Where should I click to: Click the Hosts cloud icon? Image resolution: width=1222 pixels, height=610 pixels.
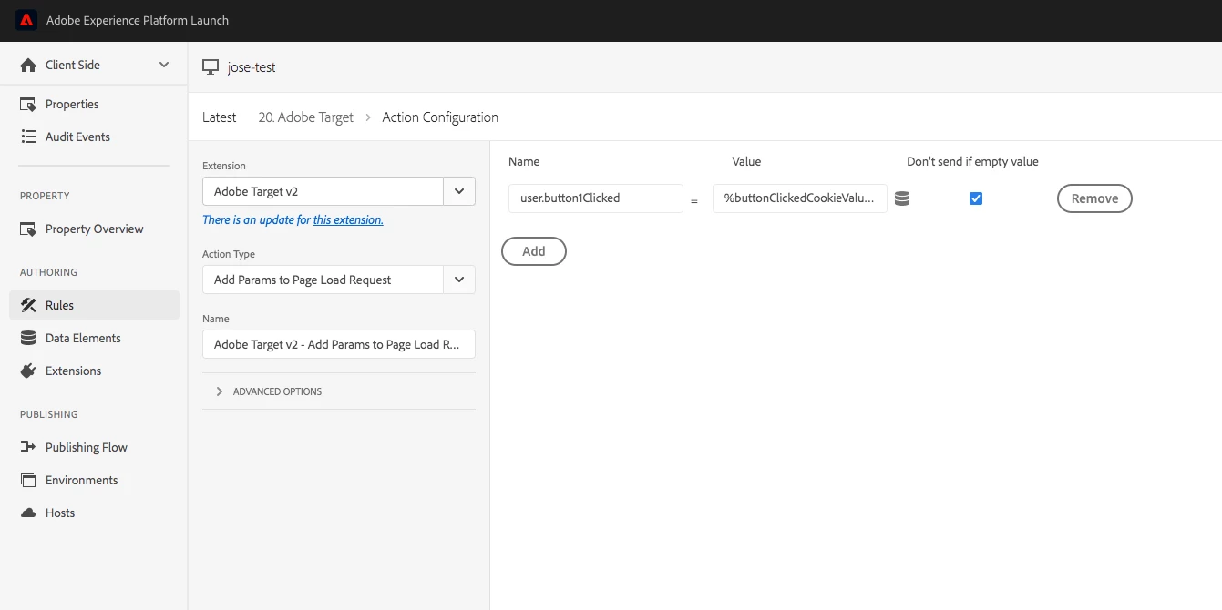pos(28,513)
